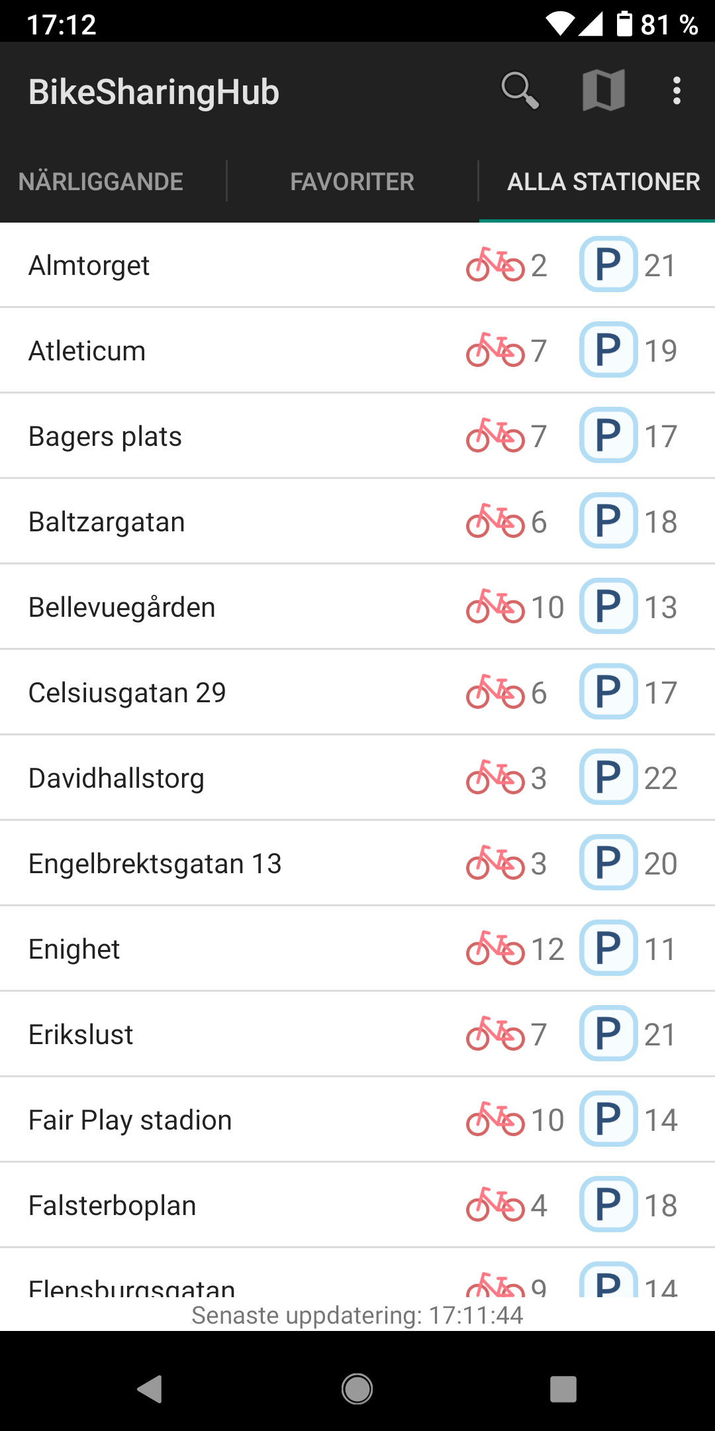715x1431 pixels.
Task: Select the Engelbrektsgatan 13 station
Action: [155, 864]
